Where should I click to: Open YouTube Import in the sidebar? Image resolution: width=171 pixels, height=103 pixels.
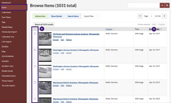click(8, 86)
